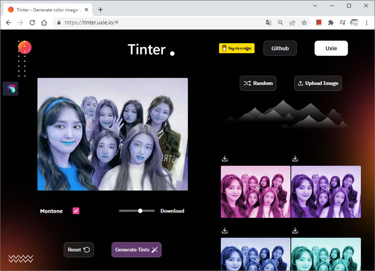Bookmark this tab with the star
The image size is (375, 271).
click(304, 23)
